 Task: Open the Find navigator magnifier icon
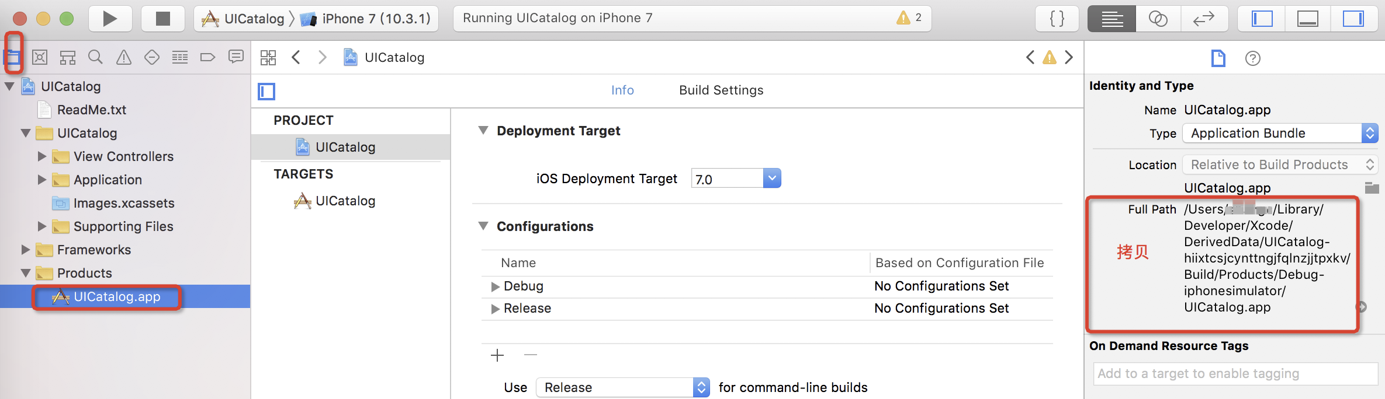(95, 57)
